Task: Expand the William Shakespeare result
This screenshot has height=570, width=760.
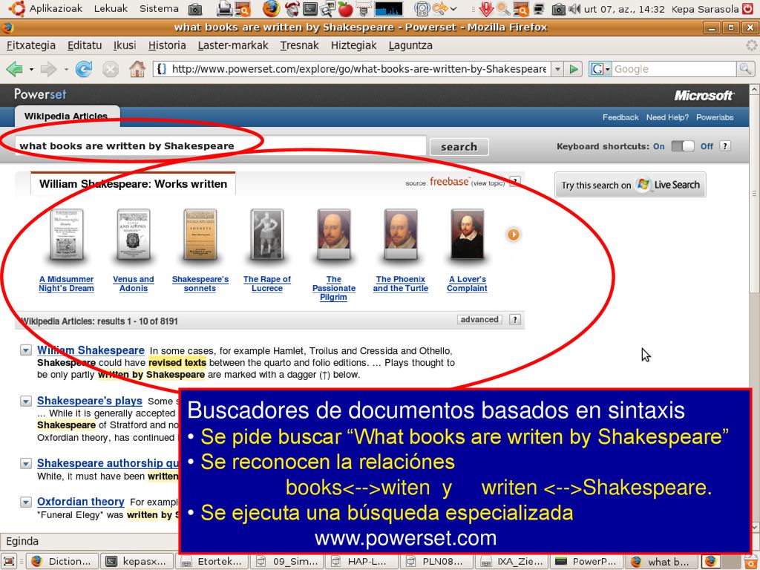Action: (26, 350)
